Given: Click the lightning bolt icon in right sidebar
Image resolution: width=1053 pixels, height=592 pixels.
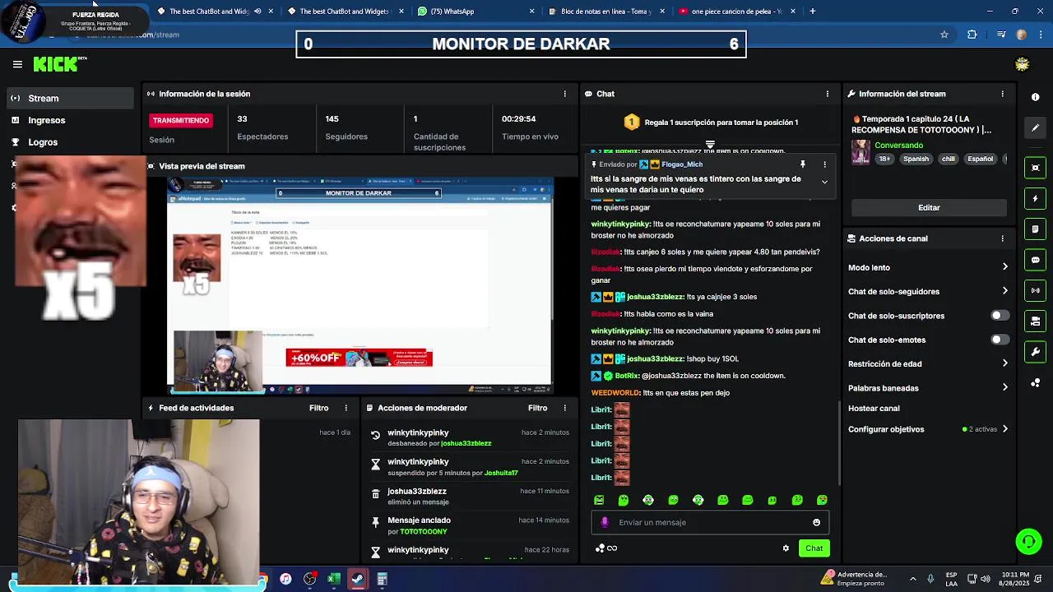Looking at the screenshot, I should pos(1035,198).
